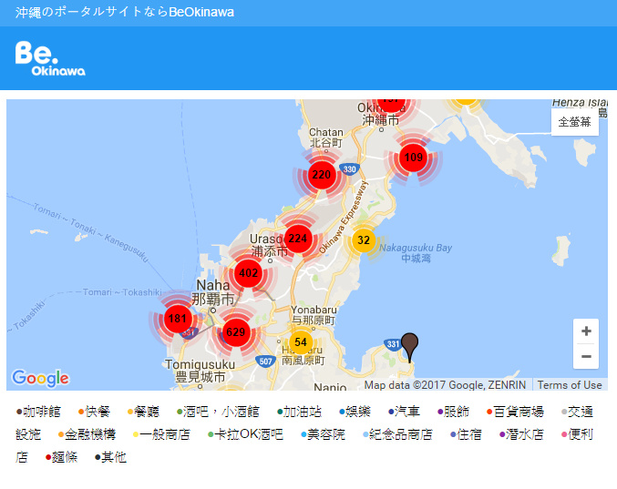Open the 181 cluster west of Naha
The image size is (617, 489).
(178, 319)
